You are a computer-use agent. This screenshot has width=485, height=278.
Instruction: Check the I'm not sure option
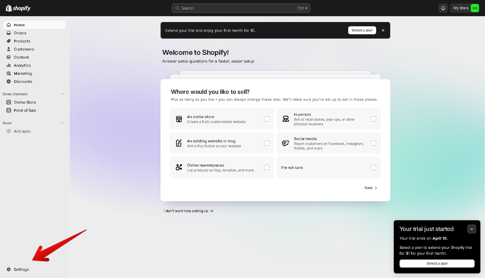point(374,167)
